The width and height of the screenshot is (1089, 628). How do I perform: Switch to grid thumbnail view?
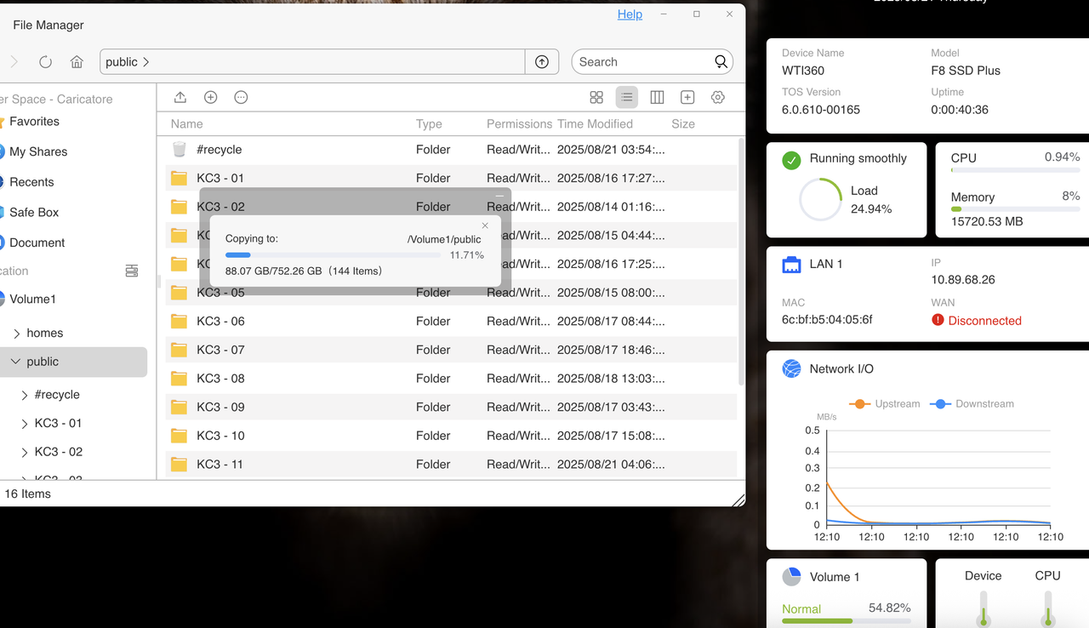596,97
